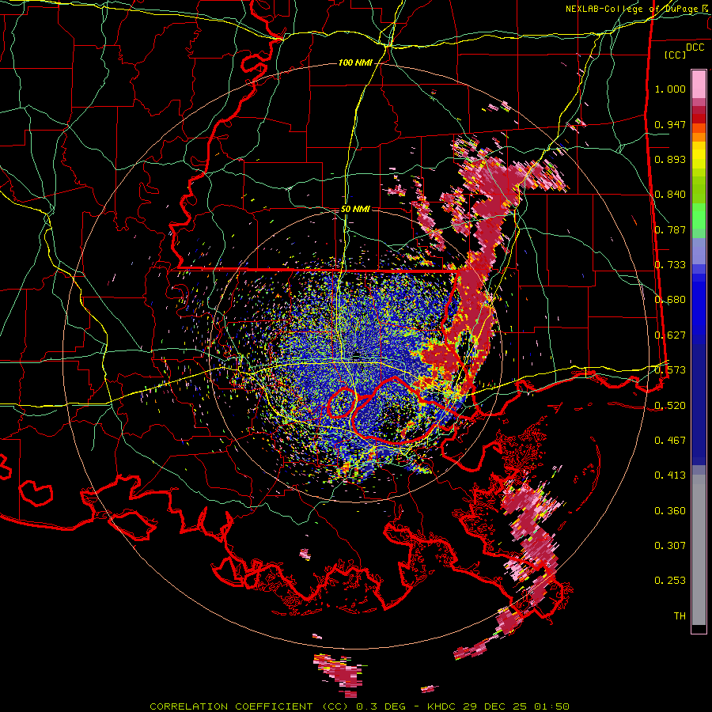Click the DCC legend header label
The width and height of the screenshot is (712, 712).
[x=695, y=47]
